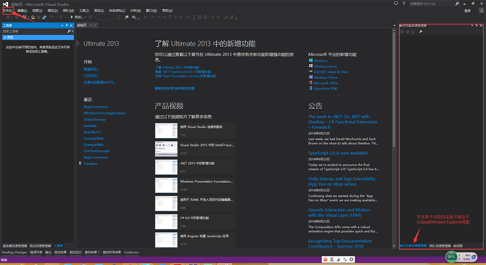
Task: Click the Save All toolbar icon
Action: 44,17
